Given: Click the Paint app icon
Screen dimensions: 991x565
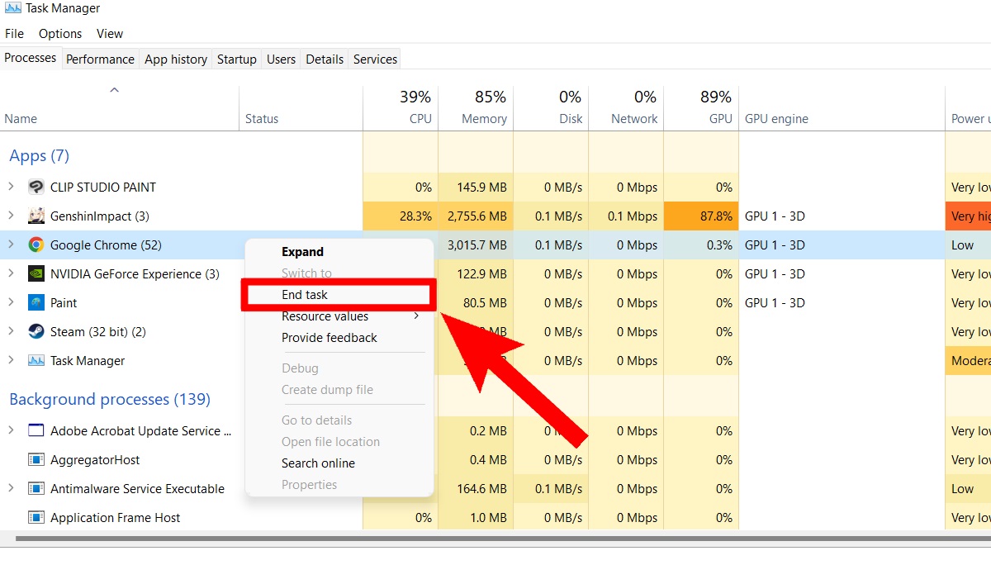Looking at the screenshot, I should [36, 303].
